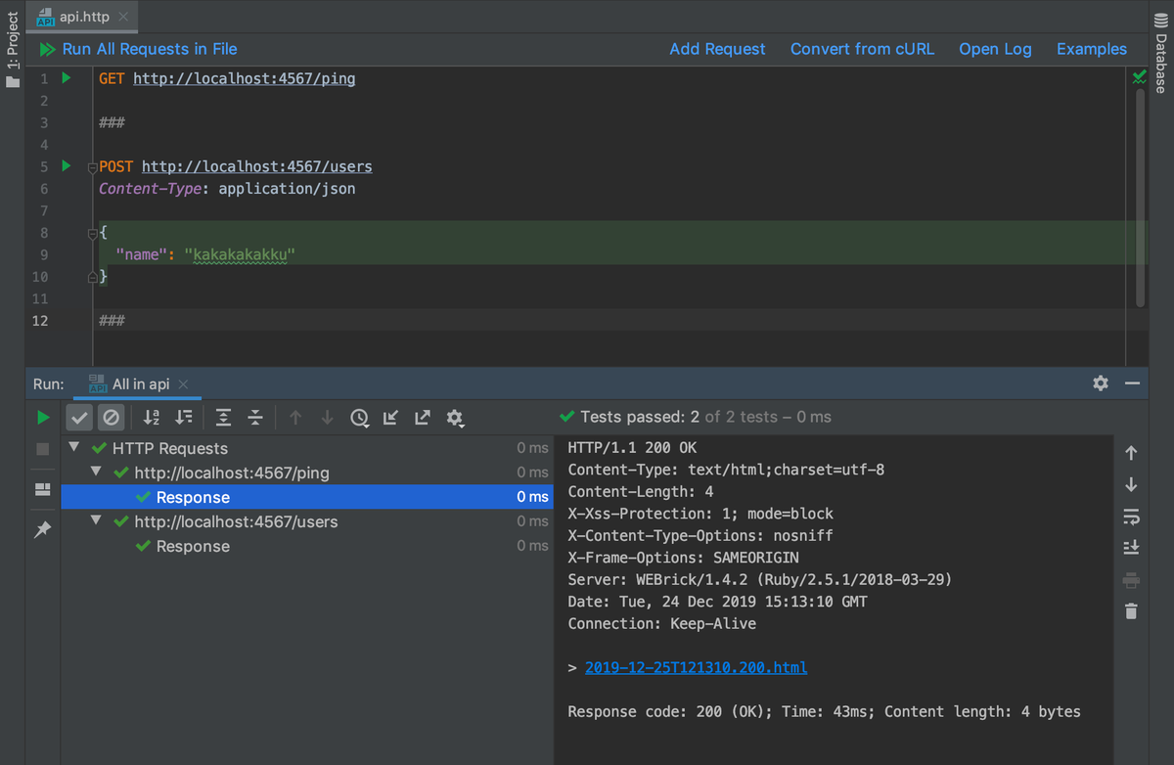Click the Import Tests icon
Viewport: 1174px width, 765px height.
coord(390,418)
